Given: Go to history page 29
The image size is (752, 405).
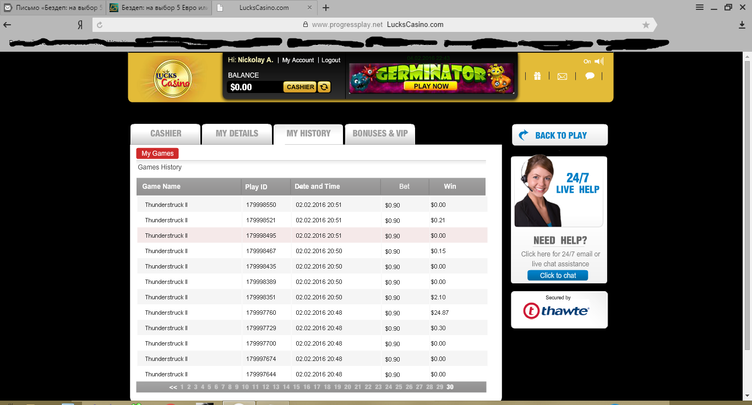Looking at the screenshot, I should click(x=440, y=387).
